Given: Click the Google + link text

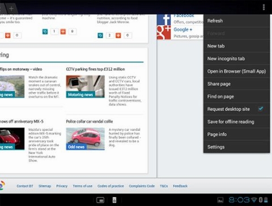Looking at the screenshot, I should coord(183,30).
